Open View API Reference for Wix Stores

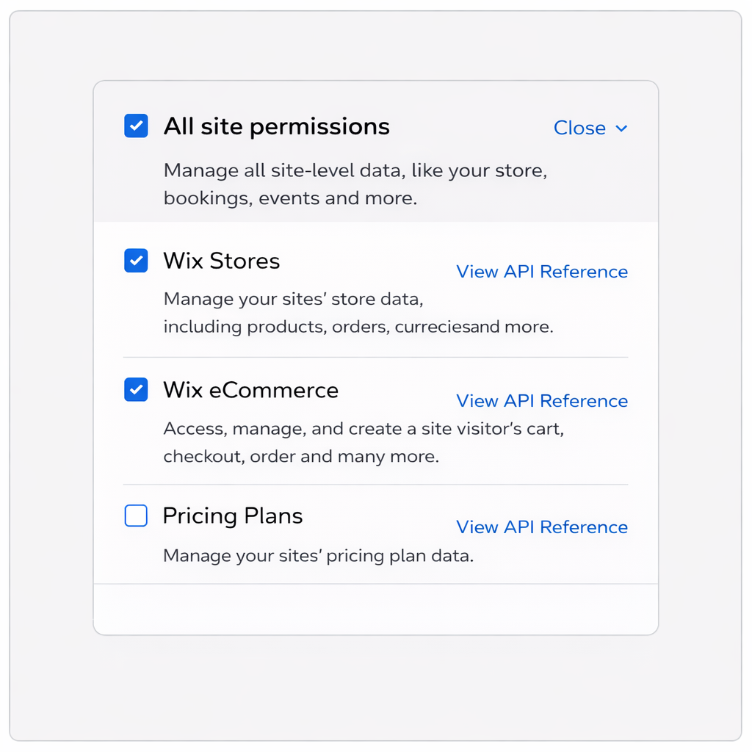click(542, 272)
